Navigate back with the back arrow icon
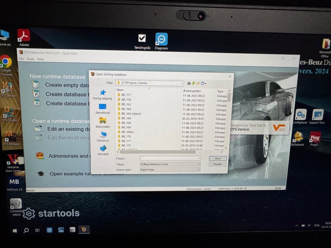The image size is (331, 248). click(189, 83)
